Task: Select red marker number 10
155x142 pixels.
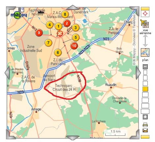Action: 74,46
